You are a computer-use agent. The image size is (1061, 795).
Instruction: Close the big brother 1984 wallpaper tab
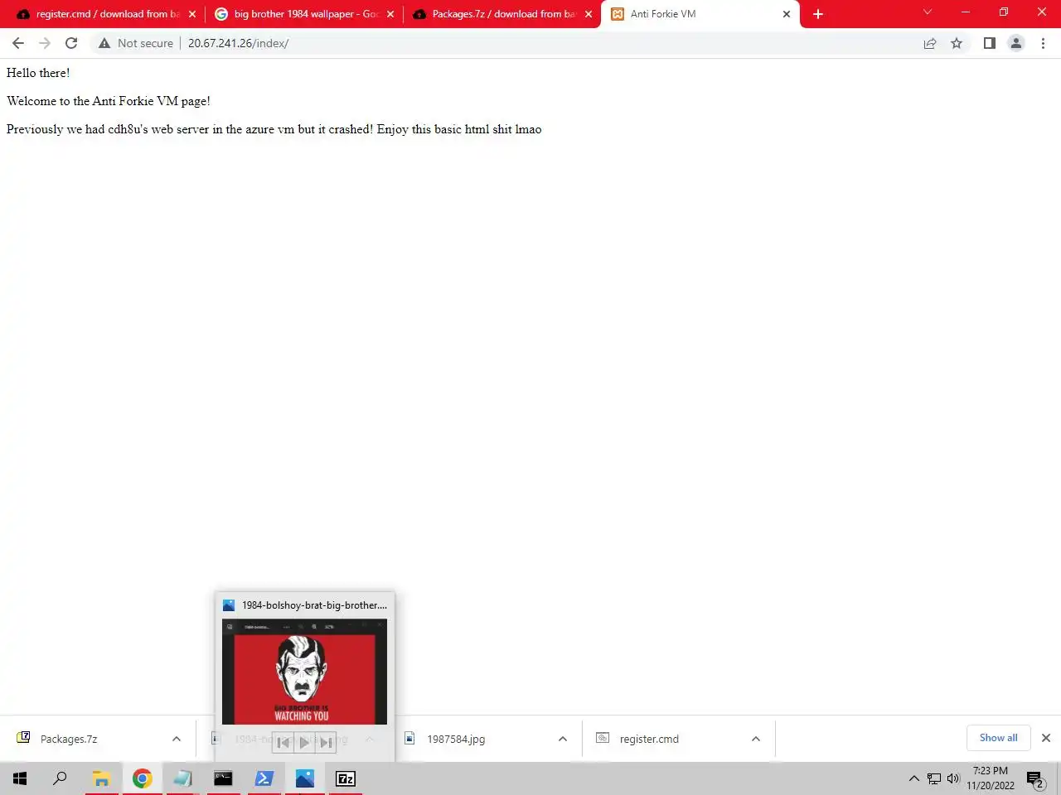tap(390, 14)
